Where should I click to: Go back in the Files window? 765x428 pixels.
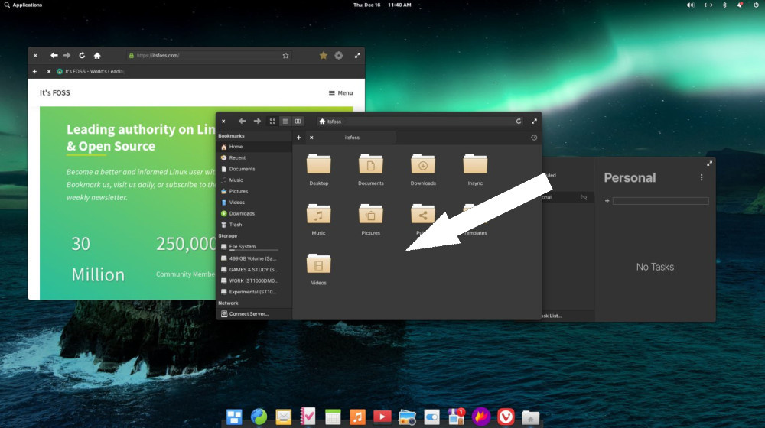click(242, 121)
